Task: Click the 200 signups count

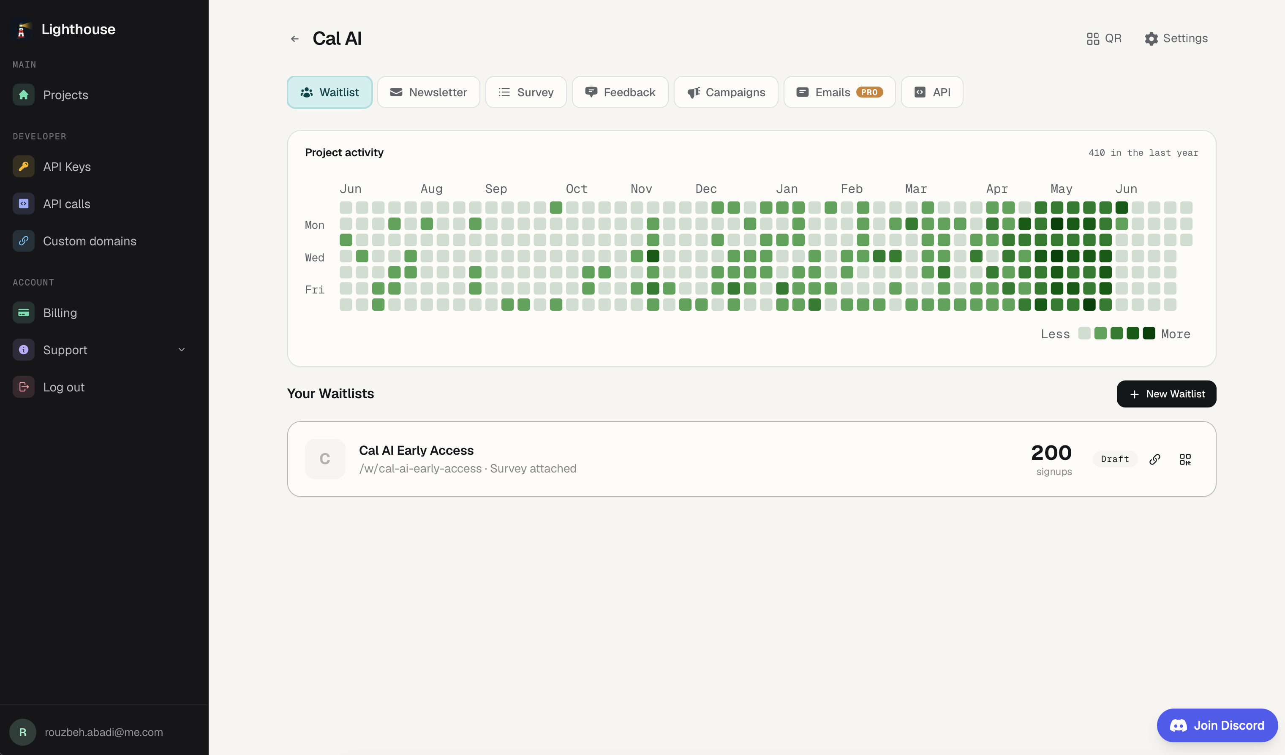Action: (x=1051, y=453)
